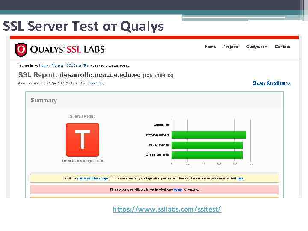
Task: Click the 'Assessed on' date text
Action: point(51,83)
